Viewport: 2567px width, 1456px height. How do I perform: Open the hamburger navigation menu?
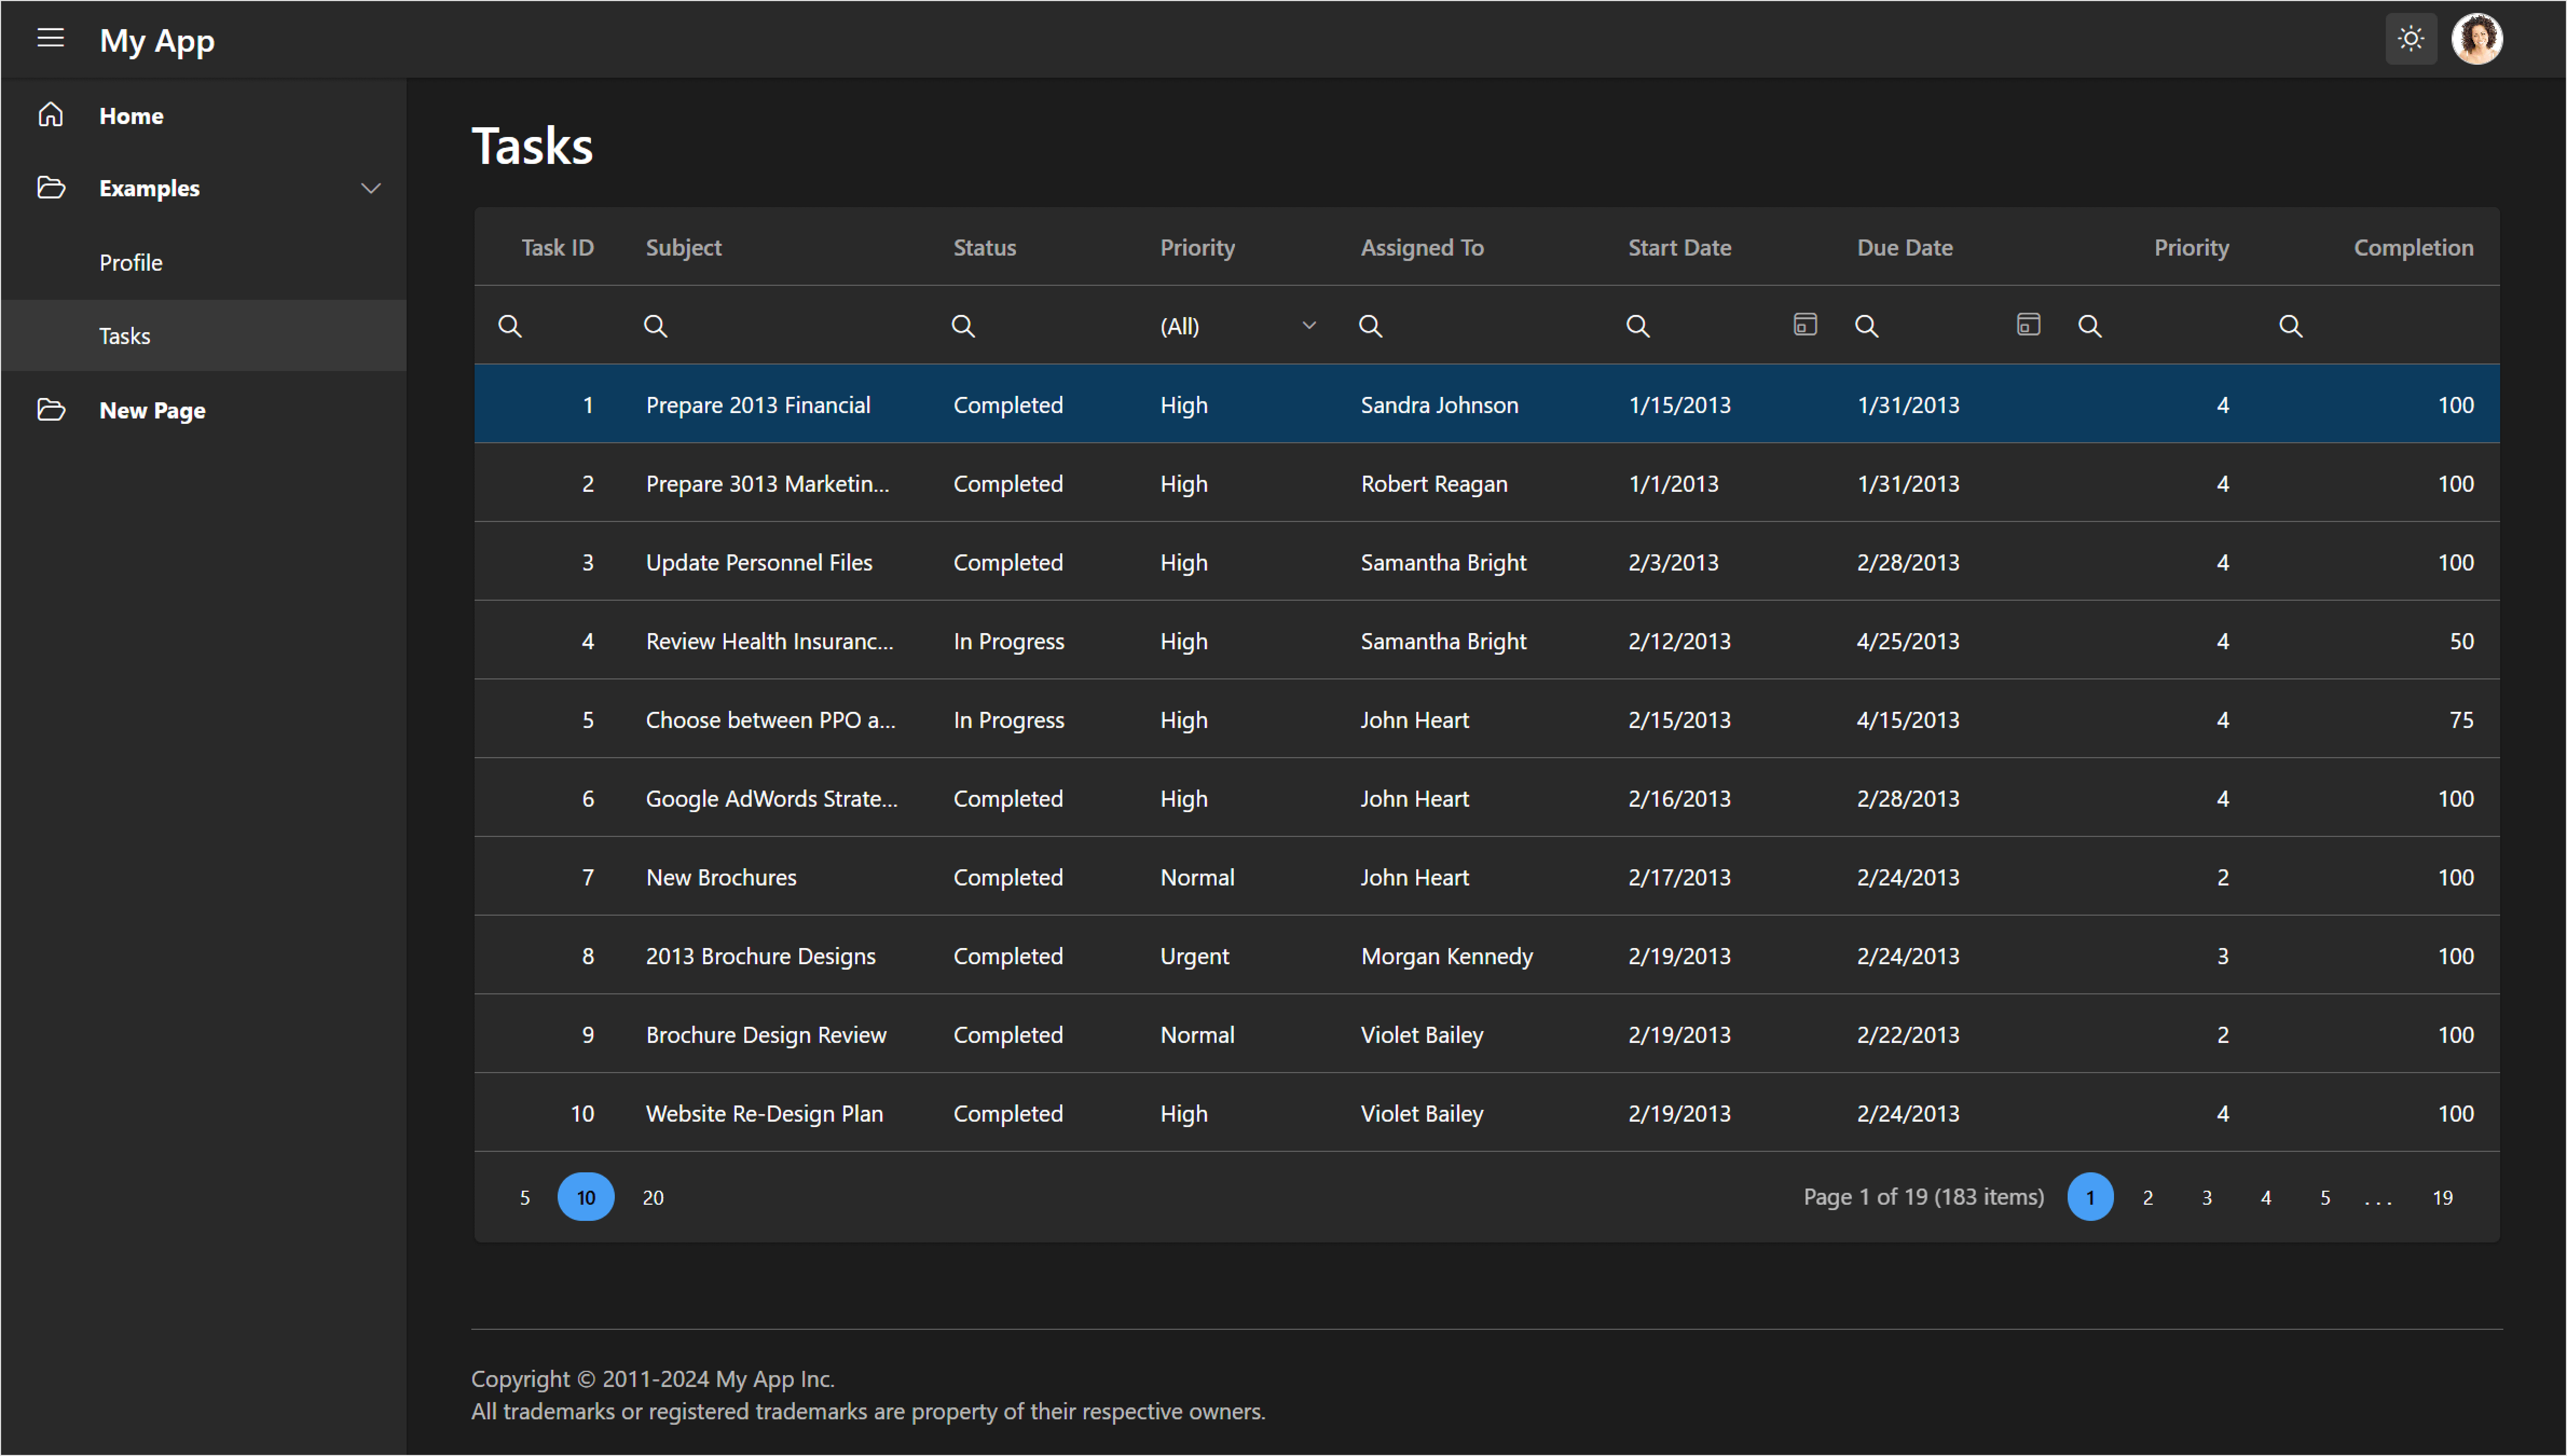coord(50,39)
